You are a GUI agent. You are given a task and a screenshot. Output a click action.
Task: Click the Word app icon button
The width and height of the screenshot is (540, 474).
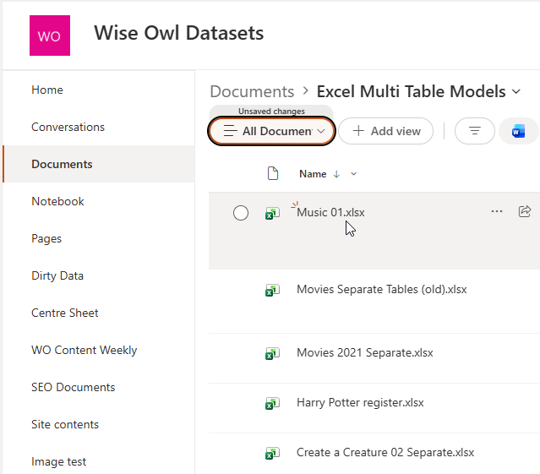518,131
